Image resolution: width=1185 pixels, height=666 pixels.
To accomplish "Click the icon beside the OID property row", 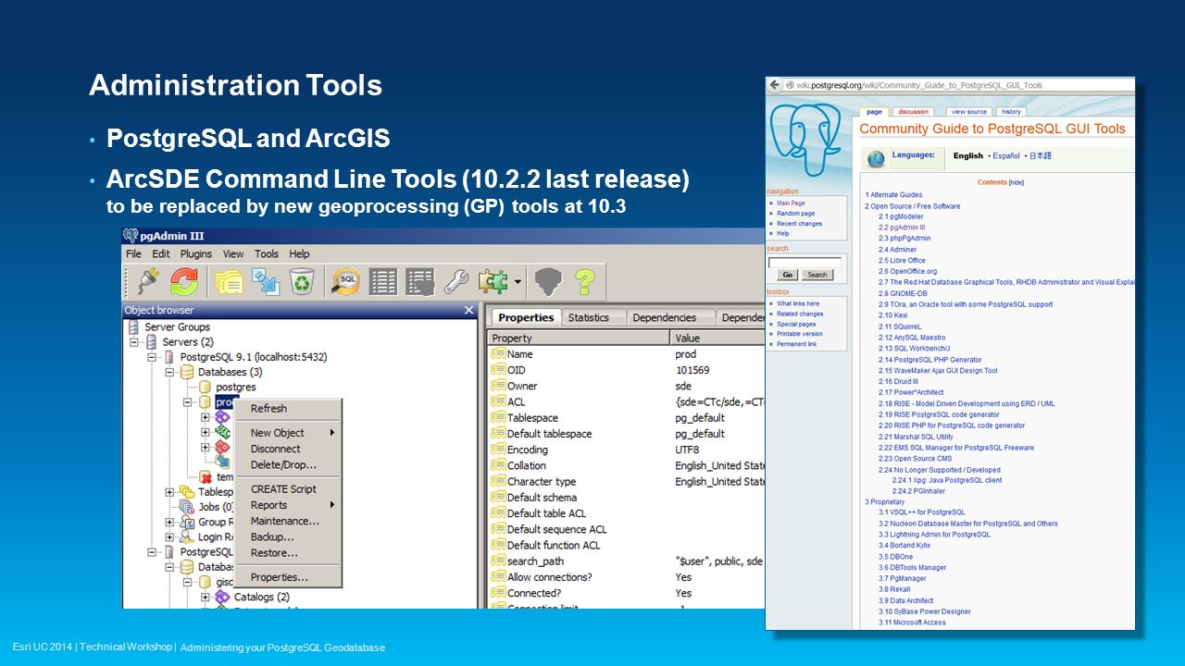I will pos(498,370).
